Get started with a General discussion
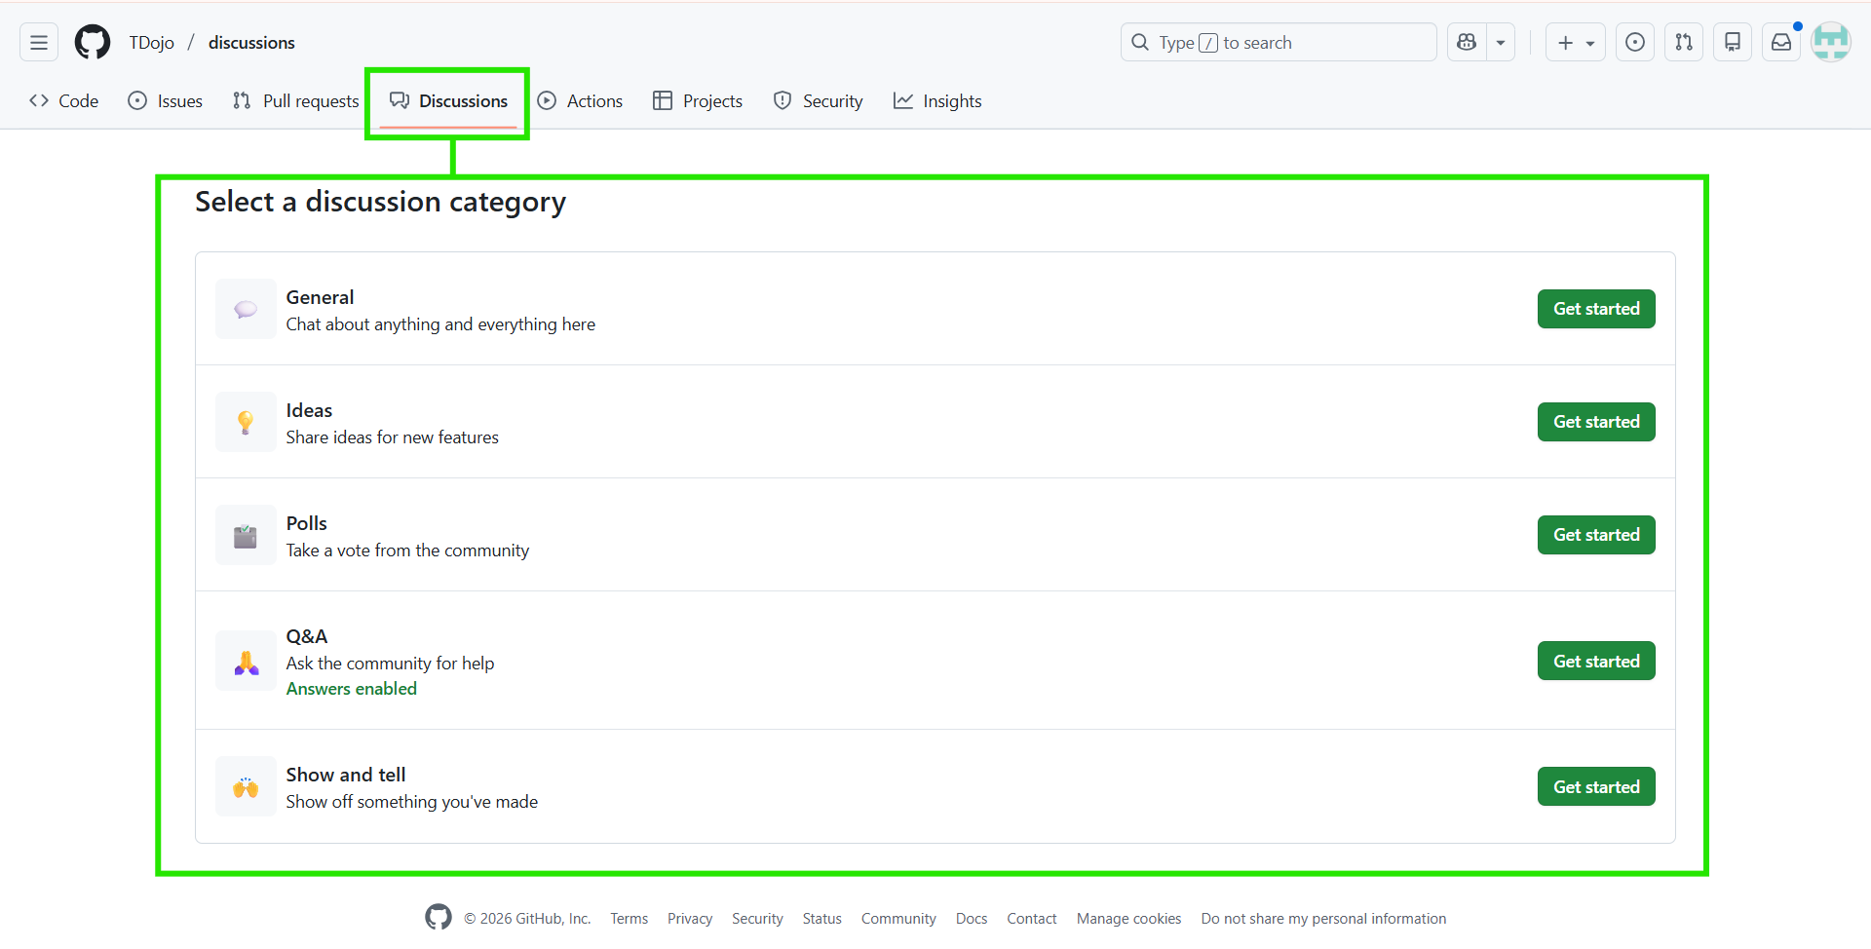Viewport: 1871px width, 949px height. point(1595,309)
